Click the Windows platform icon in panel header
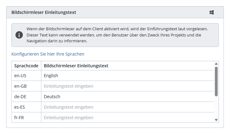230x134 pixels. pyautogui.click(x=212, y=12)
